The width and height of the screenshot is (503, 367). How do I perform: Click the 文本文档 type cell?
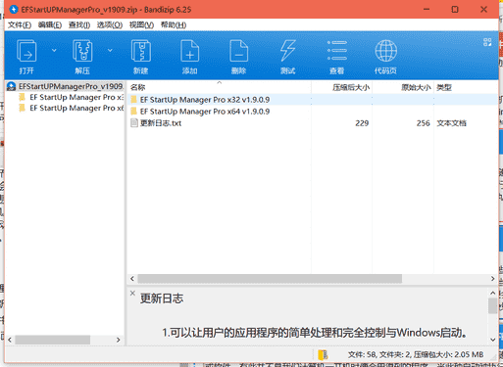pos(451,123)
